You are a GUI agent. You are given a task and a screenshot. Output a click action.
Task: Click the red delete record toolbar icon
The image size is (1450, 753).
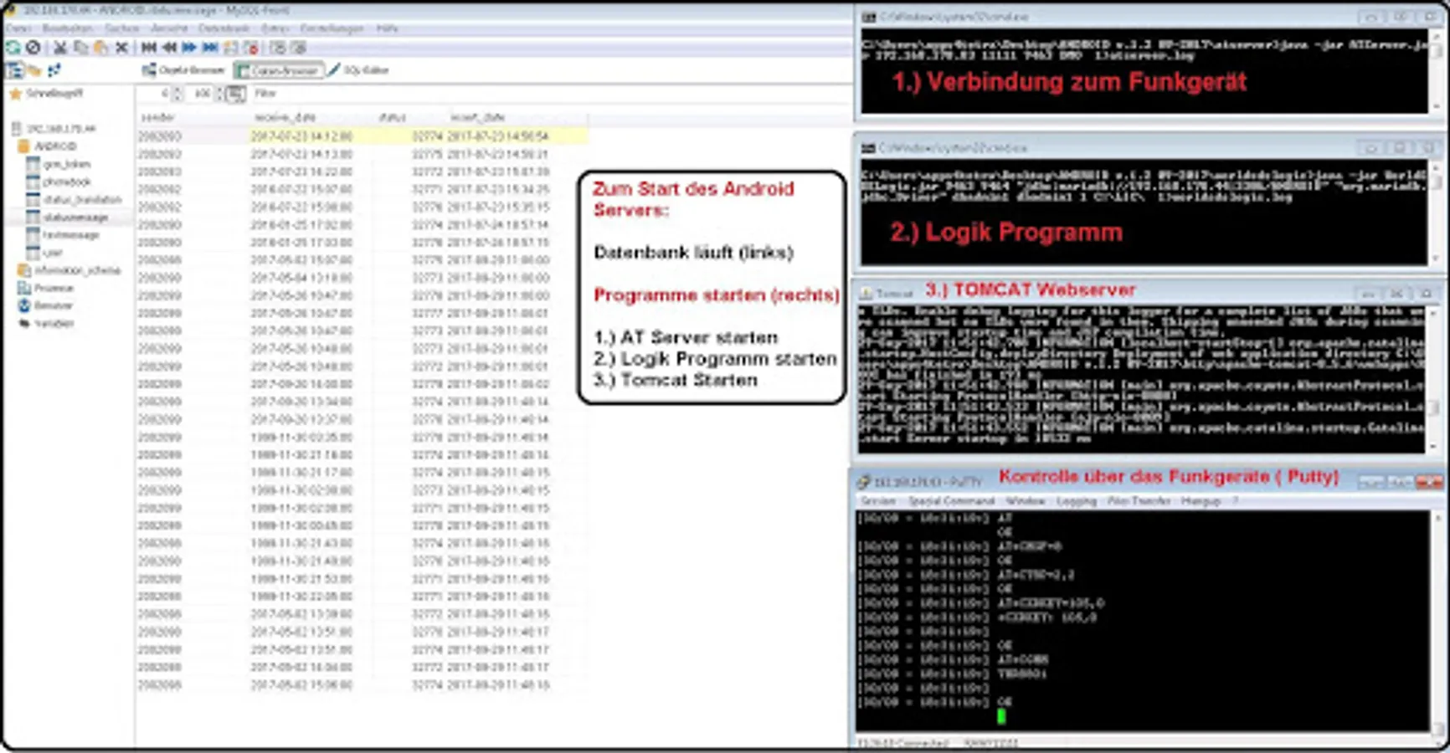pyautogui.click(x=250, y=48)
